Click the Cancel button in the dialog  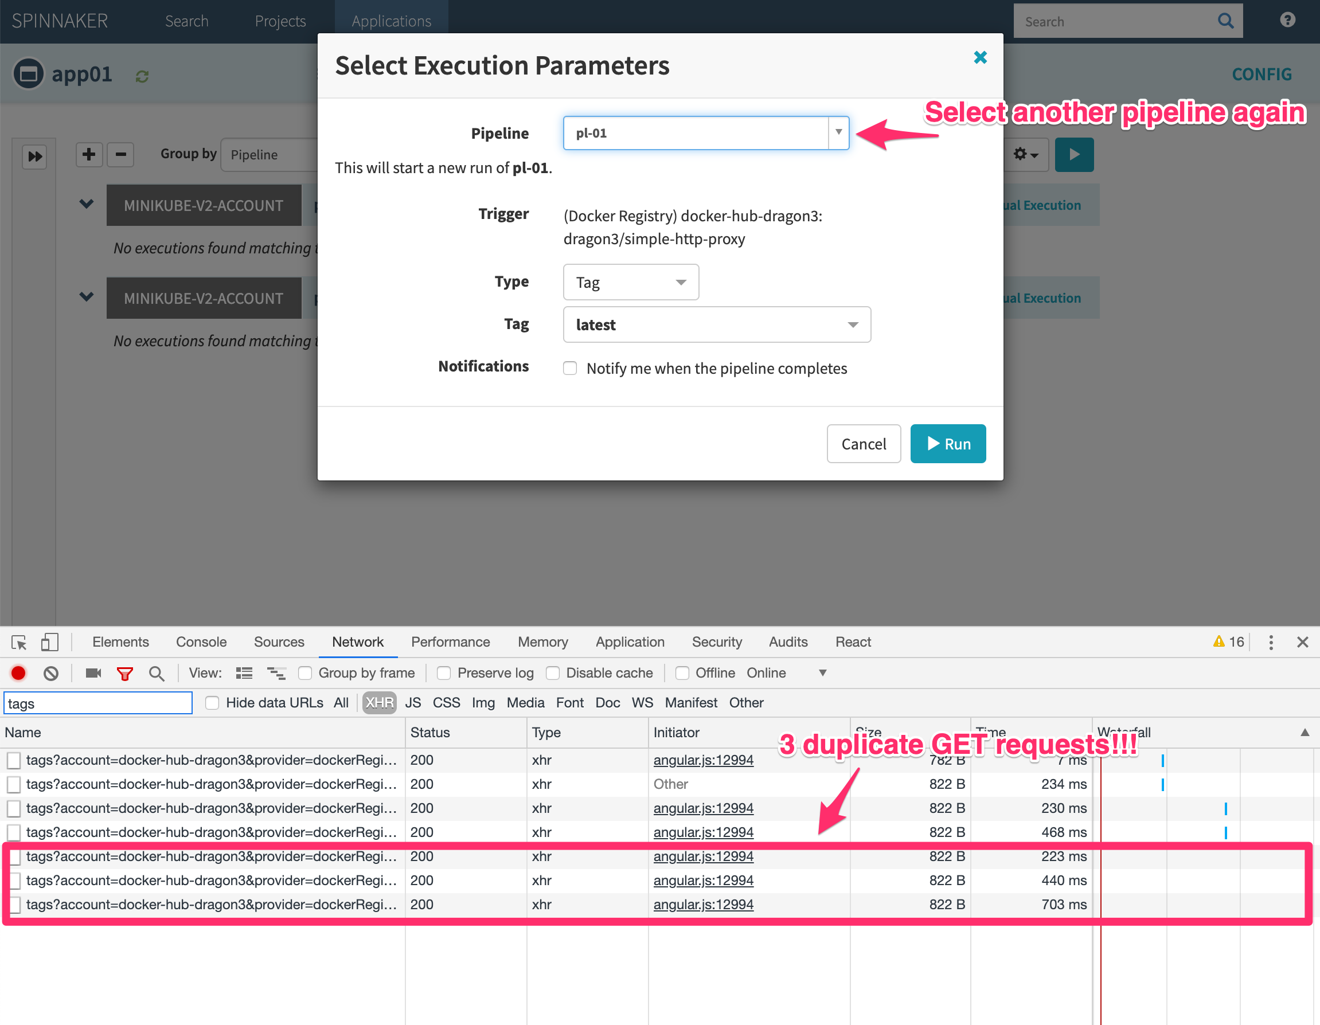(x=863, y=444)
